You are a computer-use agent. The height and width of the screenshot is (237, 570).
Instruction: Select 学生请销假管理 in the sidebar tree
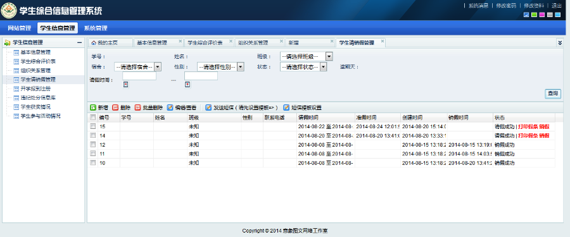pos(39,80)
